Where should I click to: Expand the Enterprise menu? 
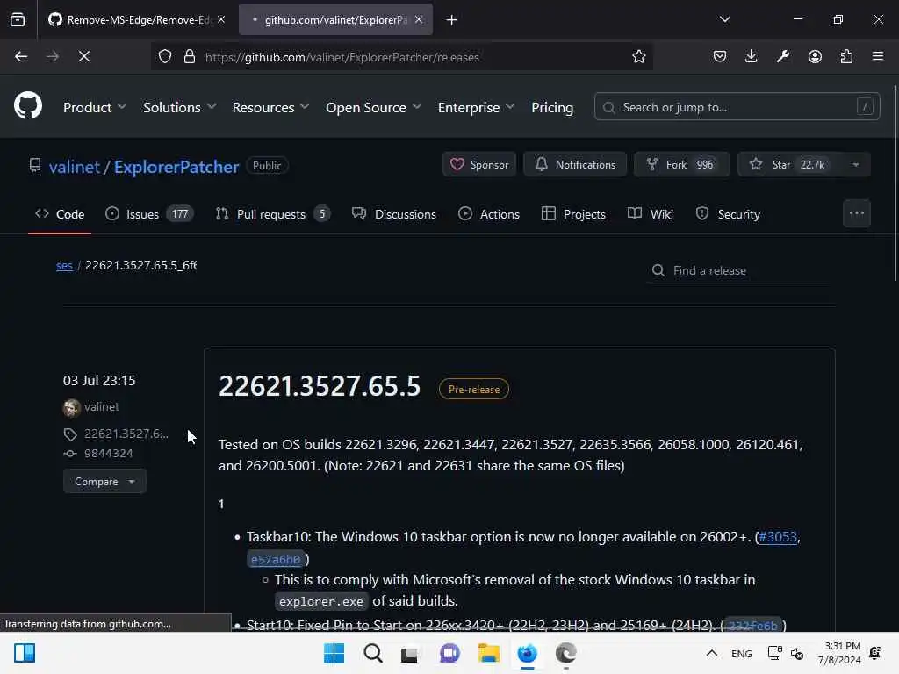point(476,107)
